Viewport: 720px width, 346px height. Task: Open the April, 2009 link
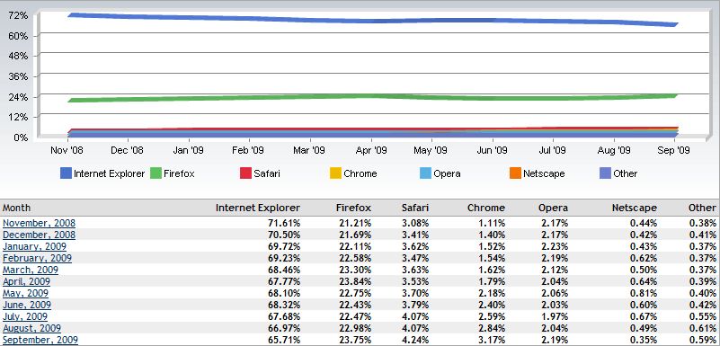point(27,281)
